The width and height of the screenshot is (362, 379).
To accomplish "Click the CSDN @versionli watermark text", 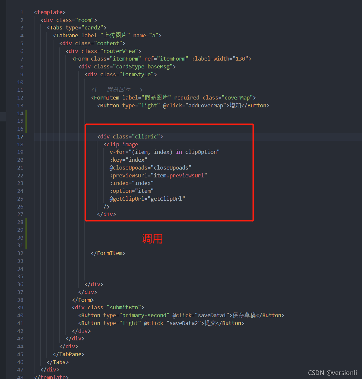I will pyautogui.click(x=332, y=372).
